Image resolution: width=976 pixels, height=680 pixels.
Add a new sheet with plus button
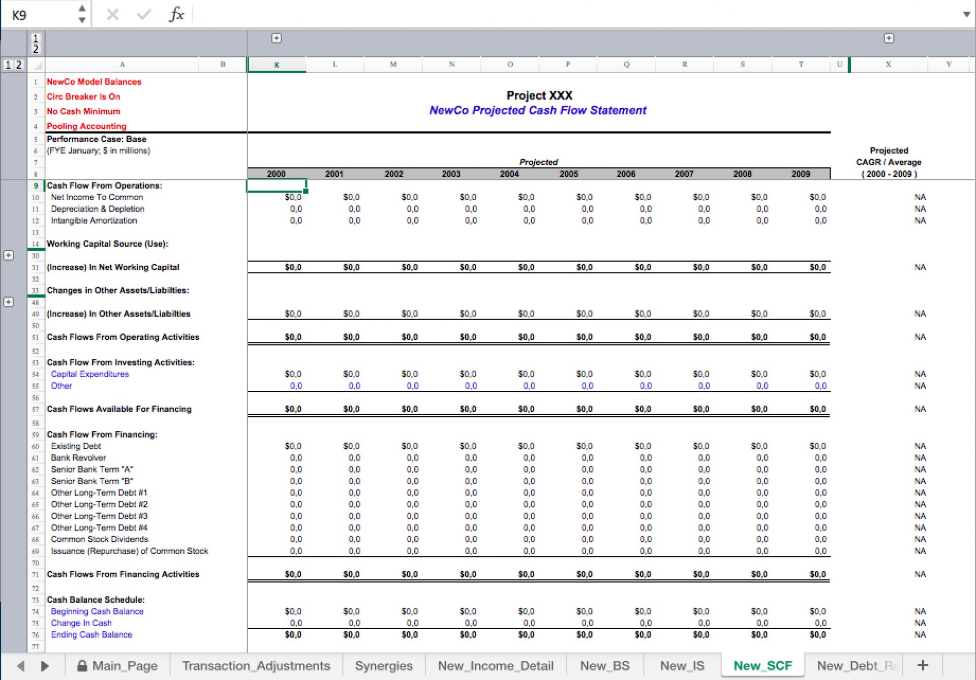[x=923, y=665]
